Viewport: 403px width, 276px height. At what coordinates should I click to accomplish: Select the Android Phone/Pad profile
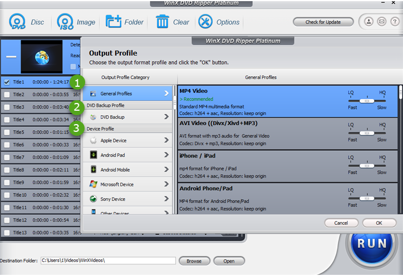288,199
